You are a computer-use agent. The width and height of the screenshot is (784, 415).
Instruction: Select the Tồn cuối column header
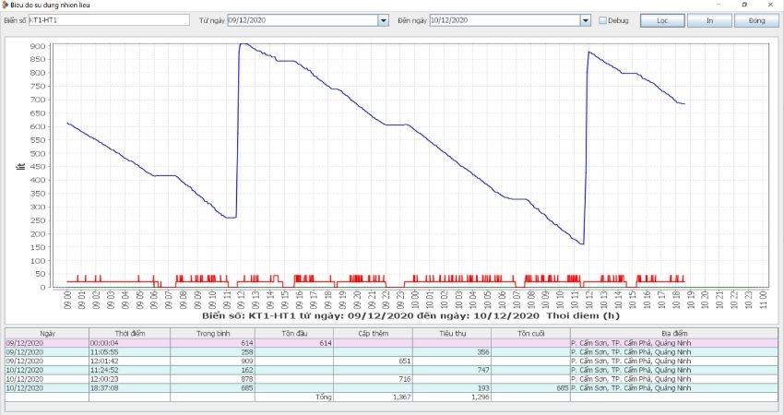531,334
